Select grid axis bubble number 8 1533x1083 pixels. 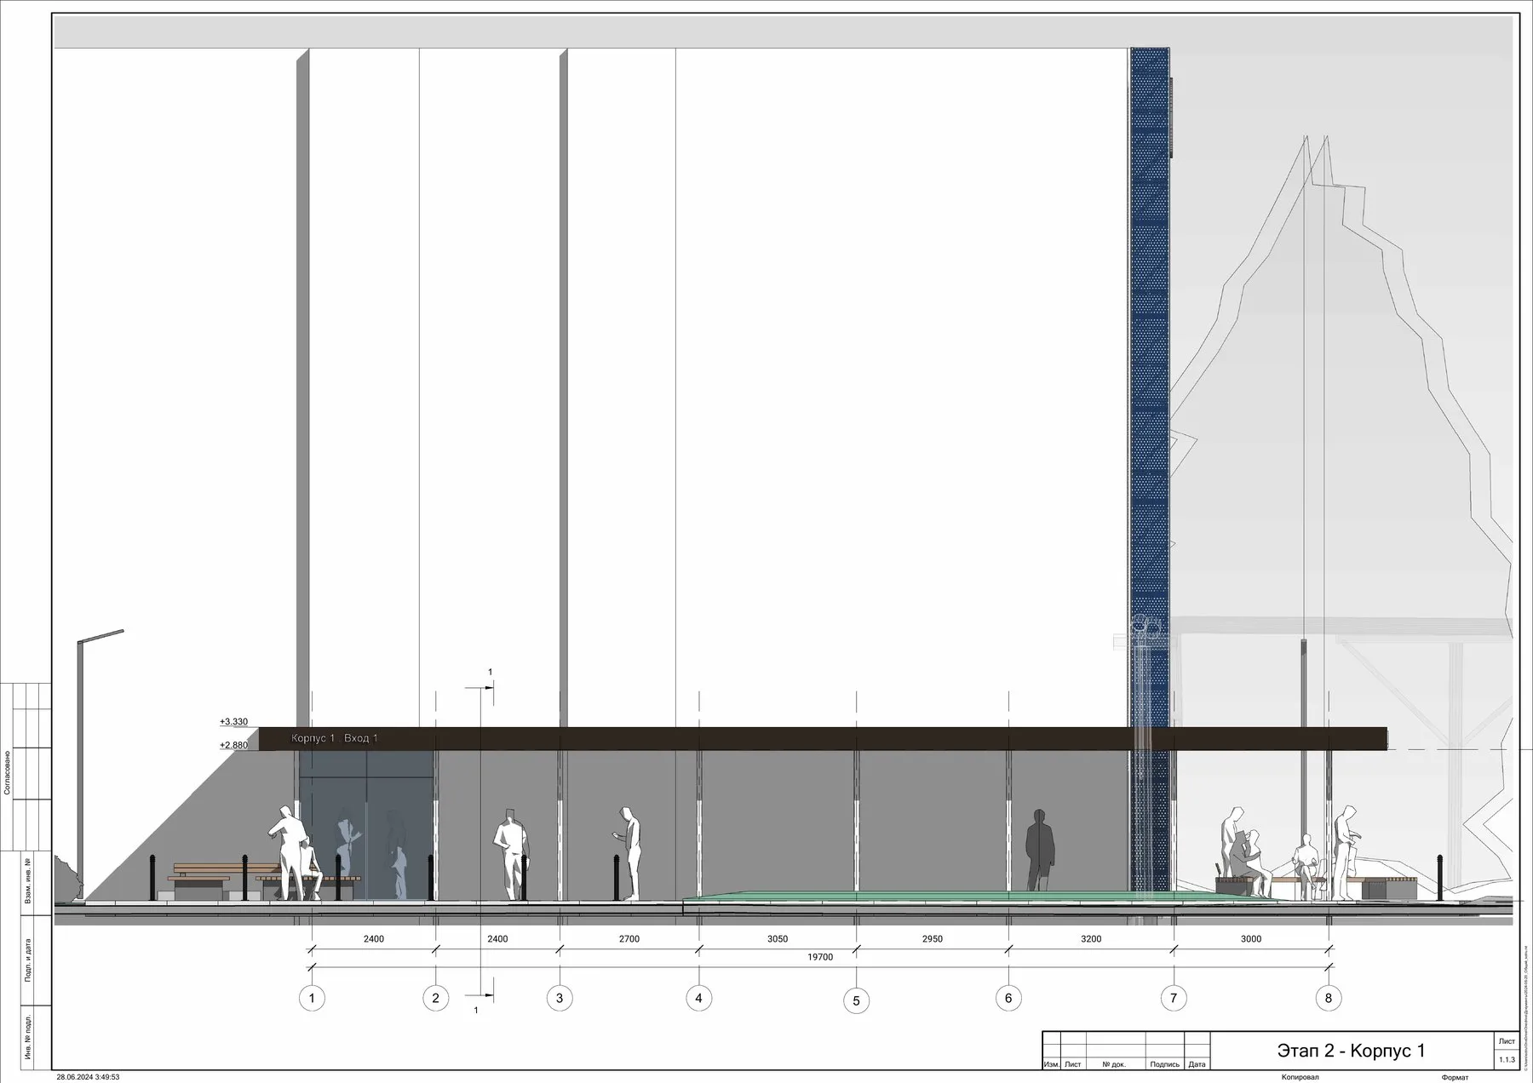click(1328, 999)
